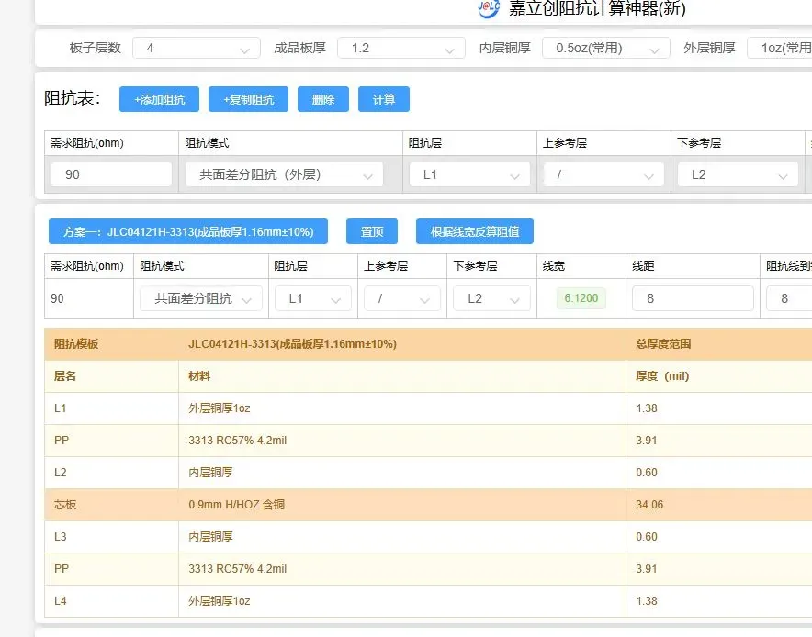Image resolution: width=812 pixels, height=637 pixels.
Task: Click the 3.91 thickness in the upper PP row
Action: coord(647,441)
